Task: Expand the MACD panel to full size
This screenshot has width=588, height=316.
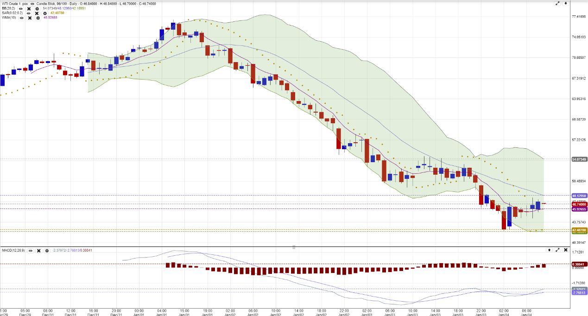Action: (557, 250)
